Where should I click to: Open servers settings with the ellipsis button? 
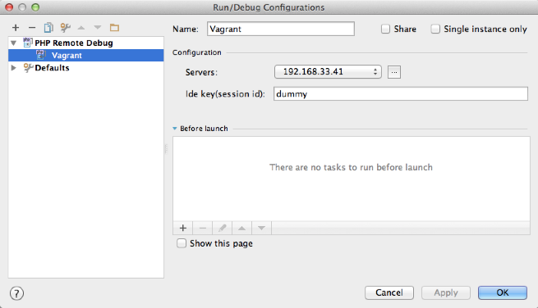pos(394,72)
